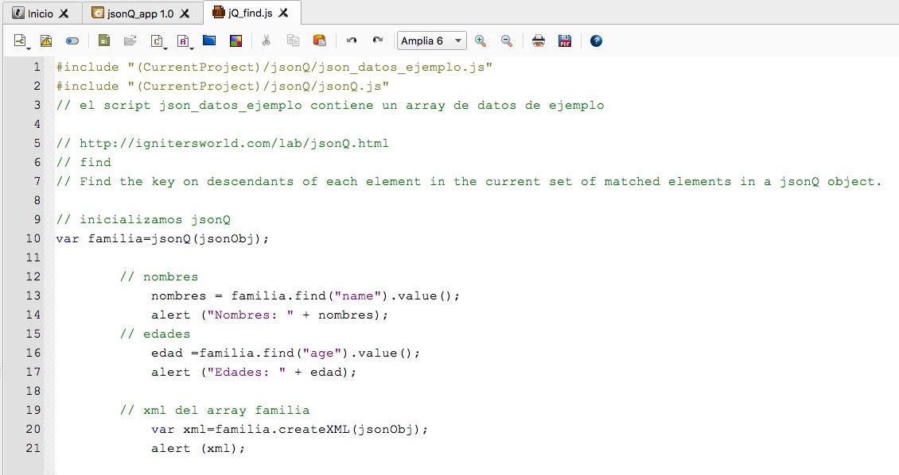
Task: Click the 'alert (xml);' line
Action: pos(198,448)
